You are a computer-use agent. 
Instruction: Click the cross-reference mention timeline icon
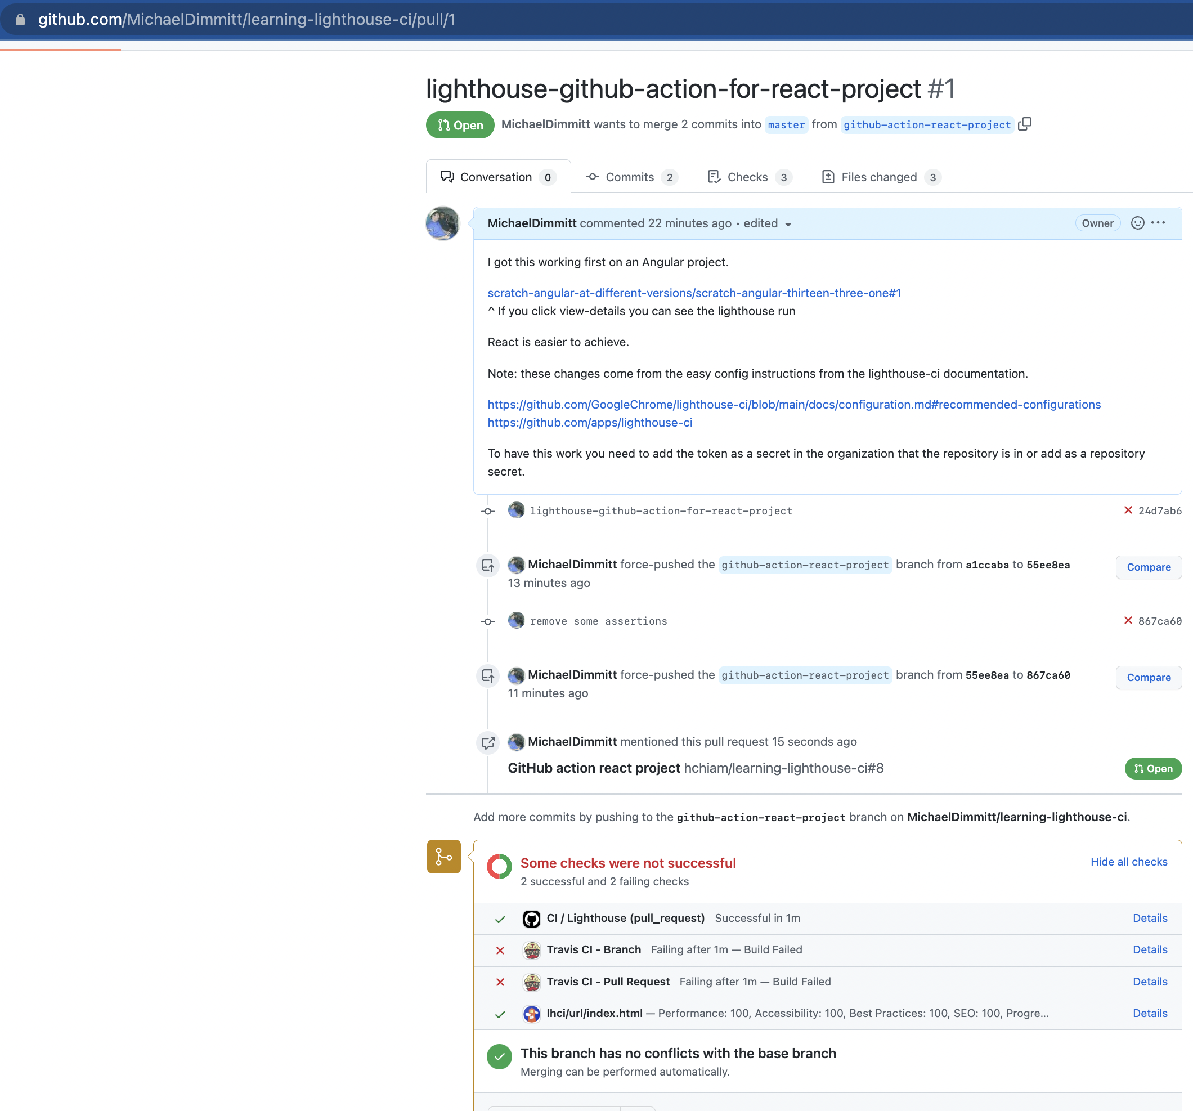[x=488, y=743]
